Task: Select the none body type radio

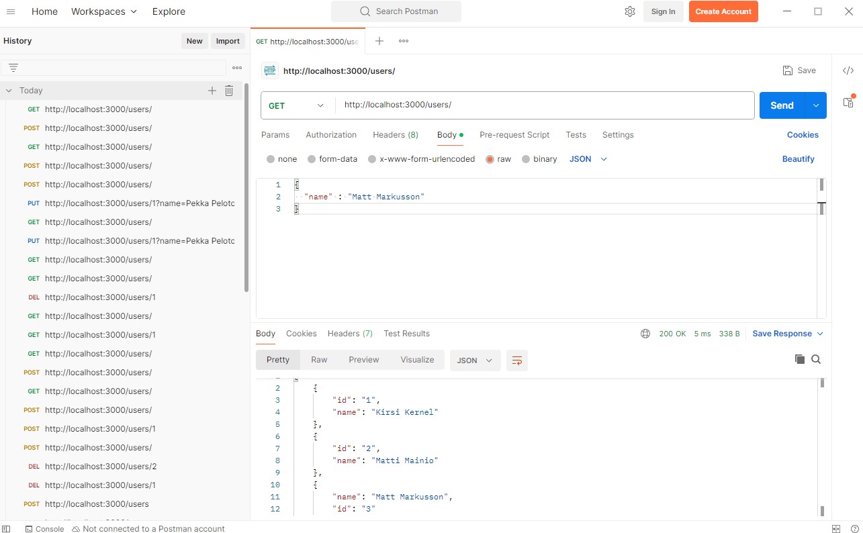Action: coord(271,159)
